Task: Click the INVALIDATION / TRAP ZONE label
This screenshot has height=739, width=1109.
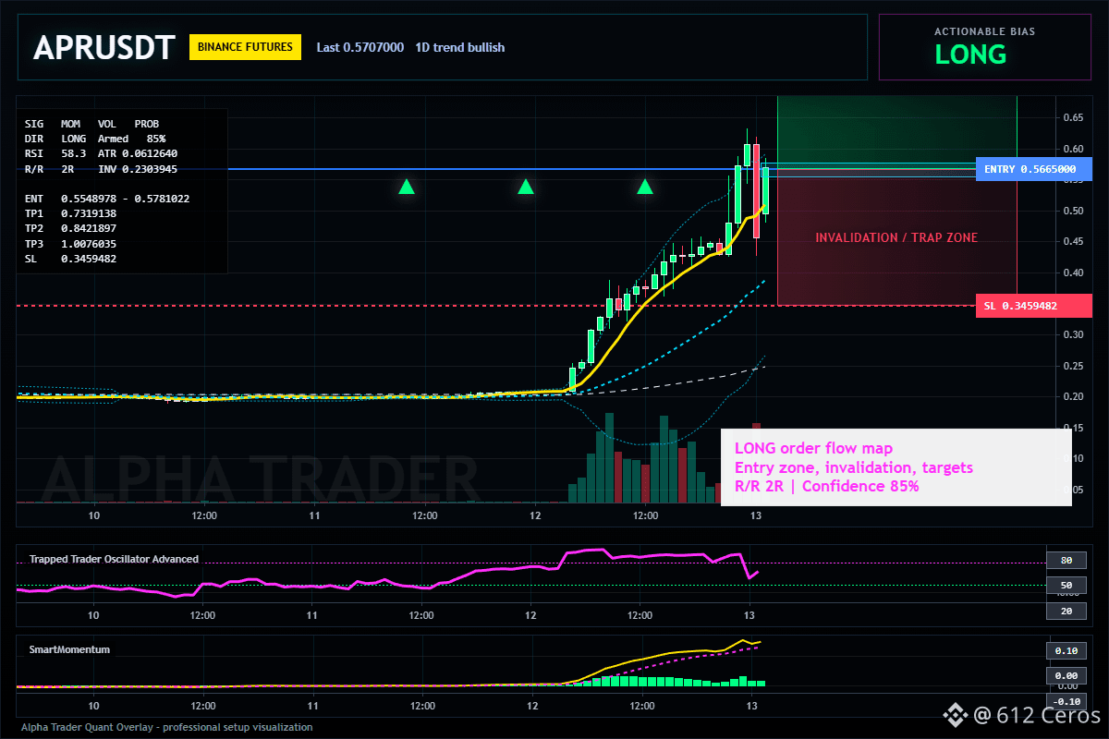Action: click(x=896, y=238)
